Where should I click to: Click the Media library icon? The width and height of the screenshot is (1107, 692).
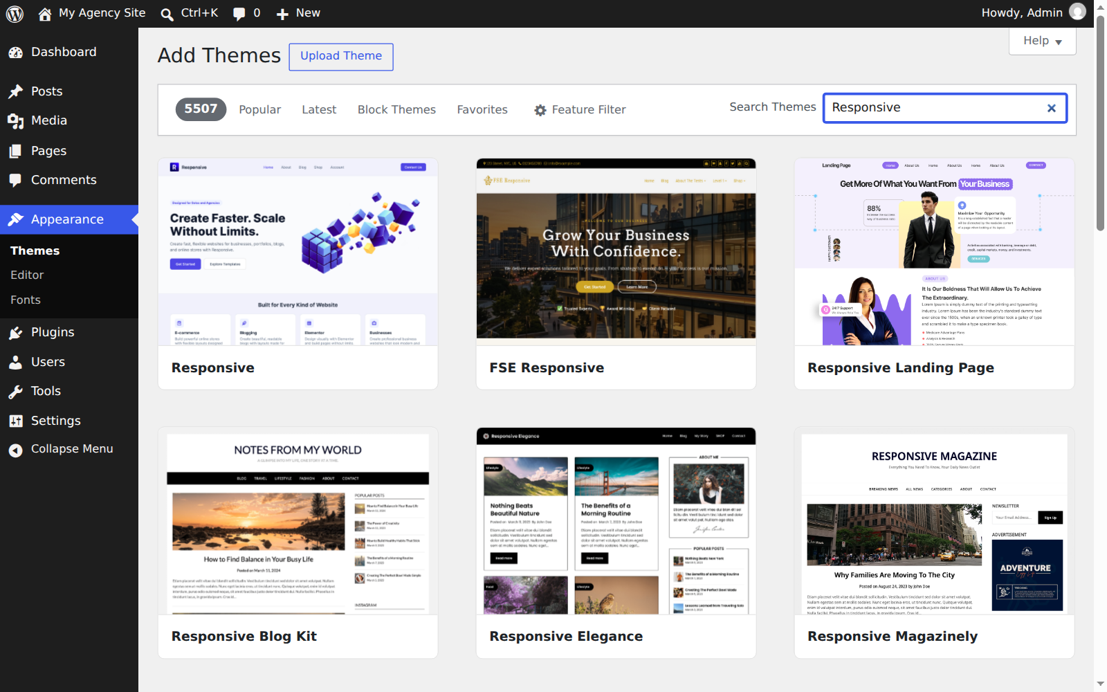tap(16, 121)
